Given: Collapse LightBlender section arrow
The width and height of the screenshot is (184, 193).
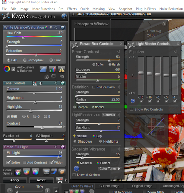Looking at the screenshot, I should (119, 115).
